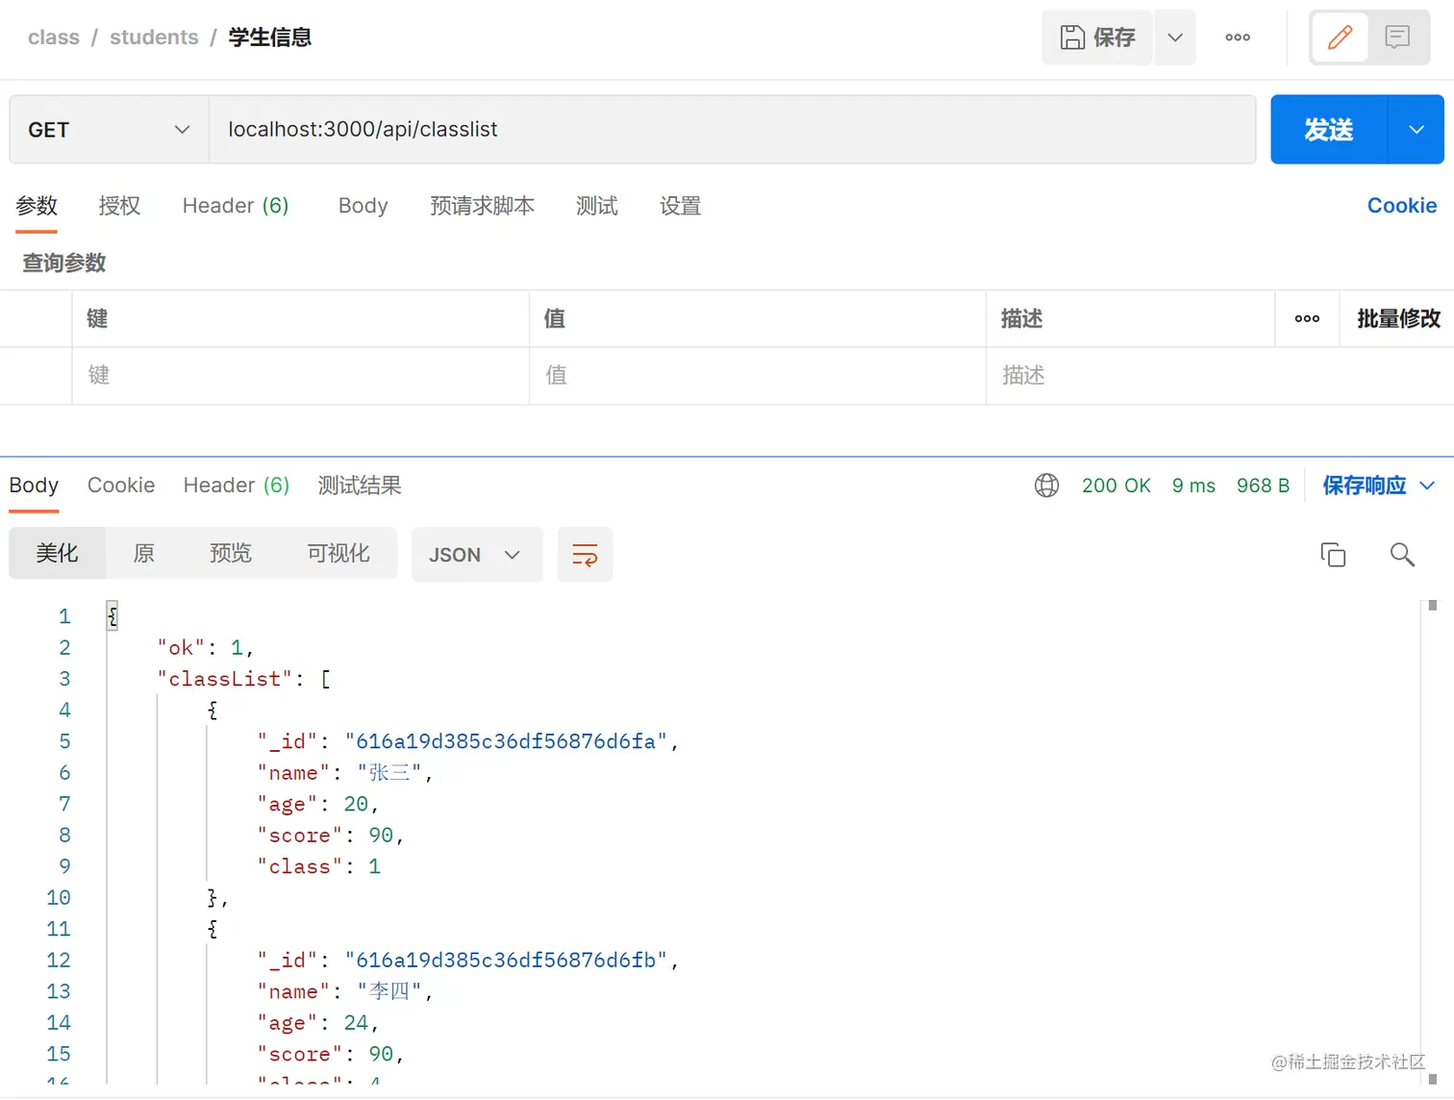Copy response body with copy icon
The image size is (1454, 1100).
1333,555
